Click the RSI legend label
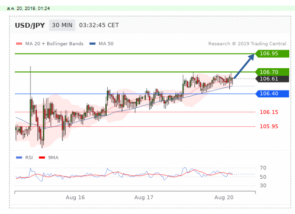 point(29,158)
